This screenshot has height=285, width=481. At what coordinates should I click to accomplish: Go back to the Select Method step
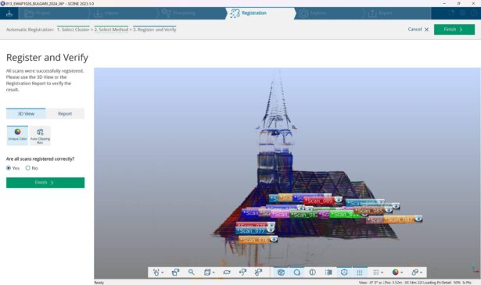click(x=111, y=30)
